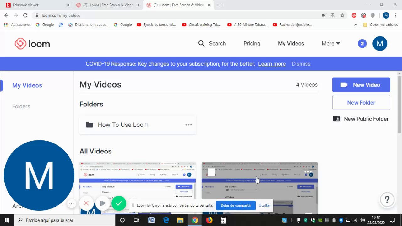402x226 pixels.
Task: Open the Windows Start menu
Action: point(7,220)
